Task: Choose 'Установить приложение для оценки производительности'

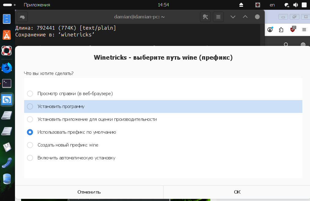Action: (x=163, y=119)
